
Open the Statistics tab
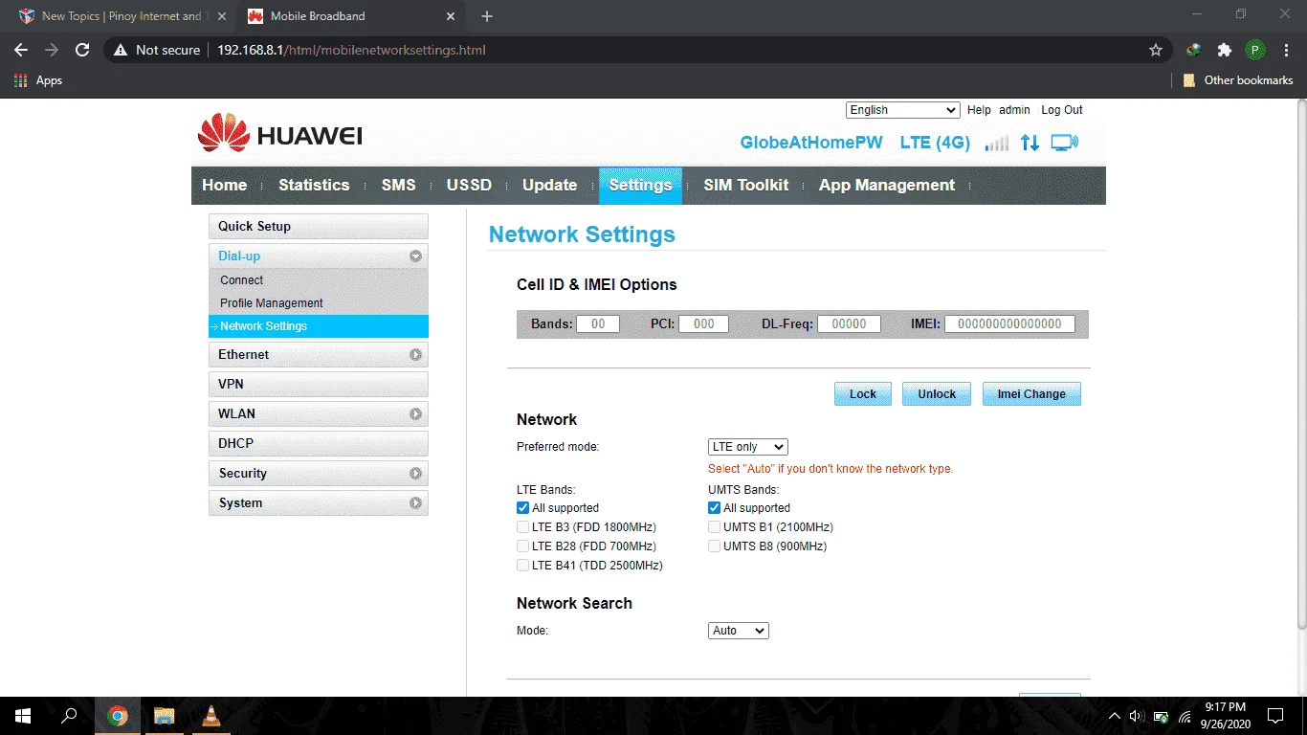314,186
